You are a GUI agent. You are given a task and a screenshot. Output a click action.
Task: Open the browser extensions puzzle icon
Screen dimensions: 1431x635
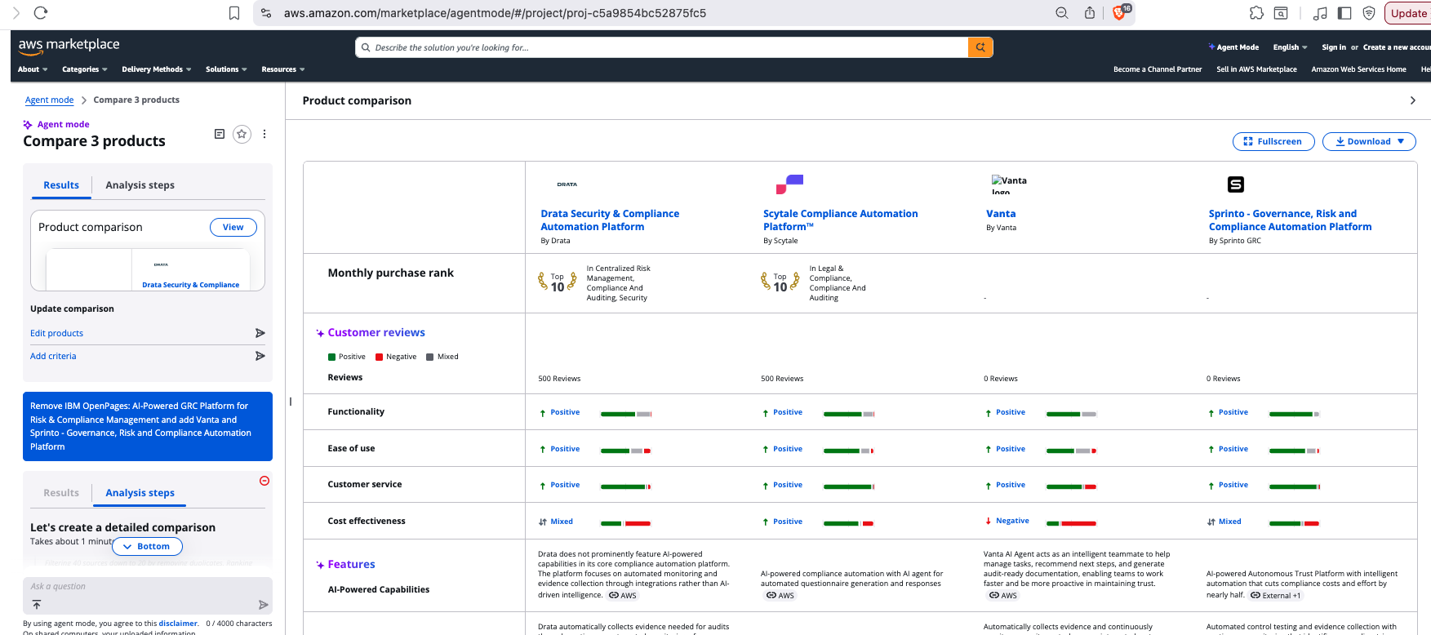[x=1256, y=13]
